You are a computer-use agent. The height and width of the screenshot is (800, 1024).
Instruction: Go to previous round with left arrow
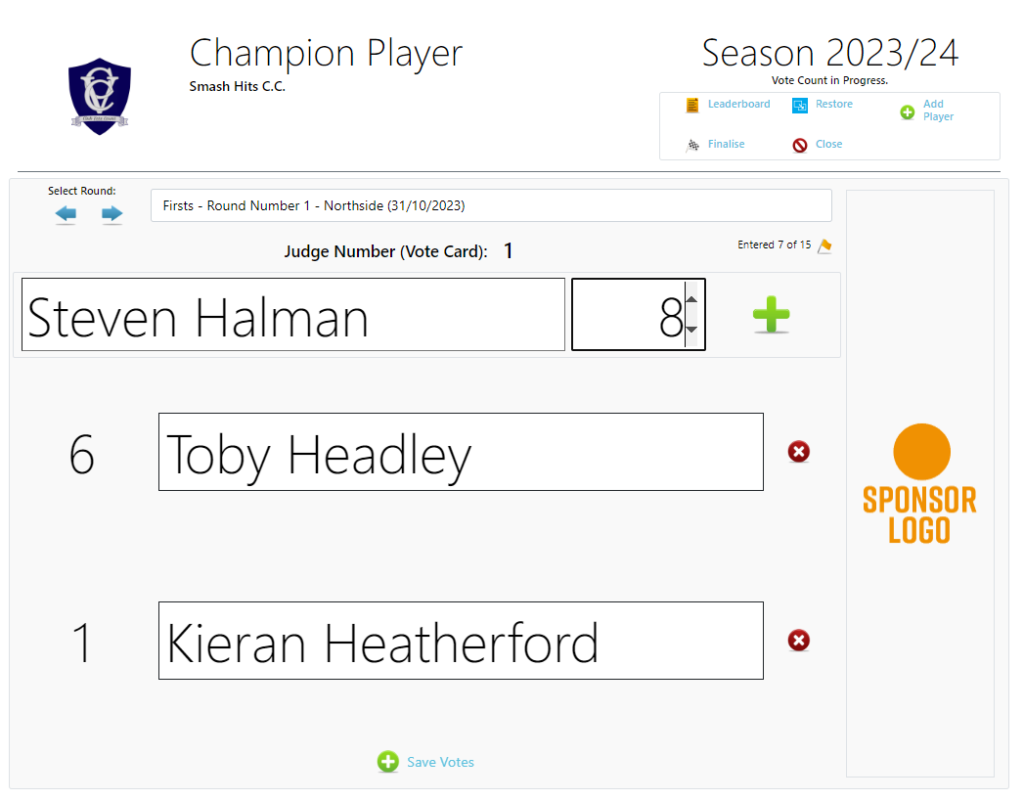(x=66, y=213)
